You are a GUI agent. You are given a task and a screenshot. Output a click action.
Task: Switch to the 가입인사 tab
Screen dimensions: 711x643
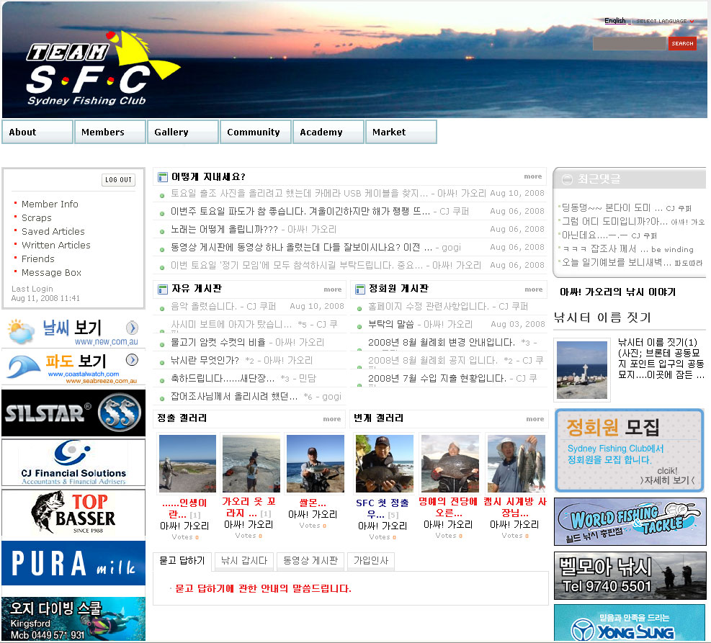[x=371, y=561]
